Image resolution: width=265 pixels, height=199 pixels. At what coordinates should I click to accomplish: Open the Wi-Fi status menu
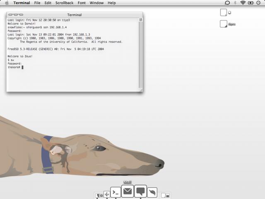243,3
